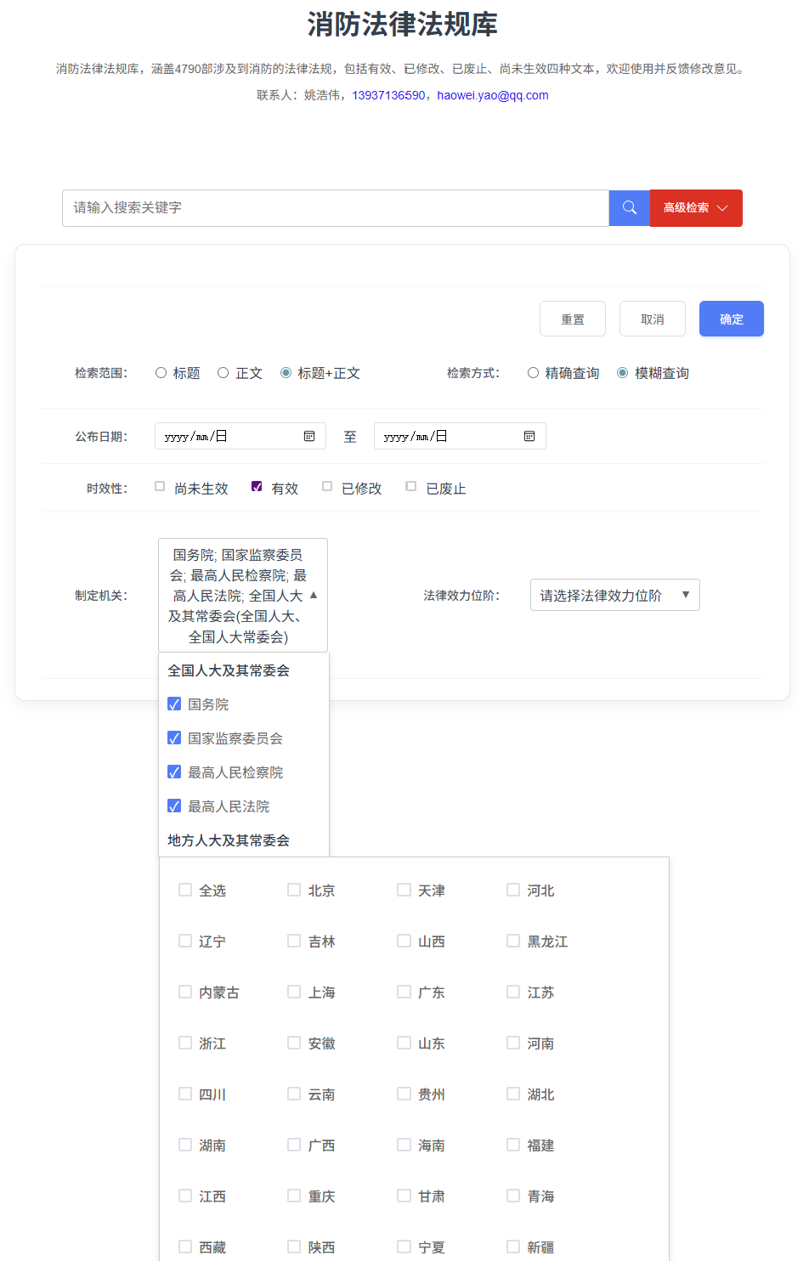Check the 北京 region checkbox
This screenshot has height=1261, width=809.
pyautogui.click(x=294, y=890)
